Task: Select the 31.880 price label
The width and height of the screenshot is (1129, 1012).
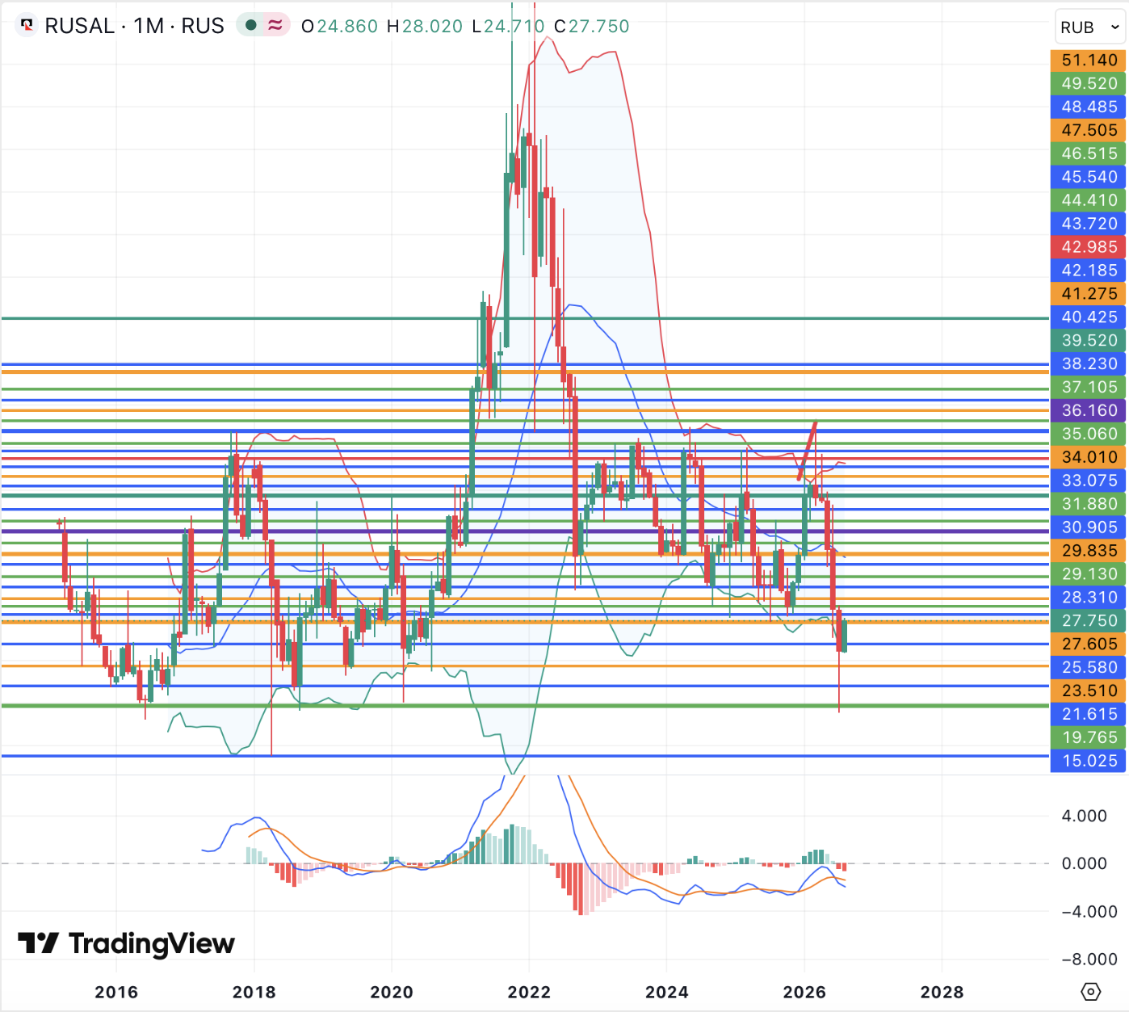Action: pos(1088,506)
